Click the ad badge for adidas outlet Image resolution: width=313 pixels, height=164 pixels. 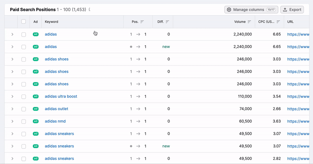[36, 109]
